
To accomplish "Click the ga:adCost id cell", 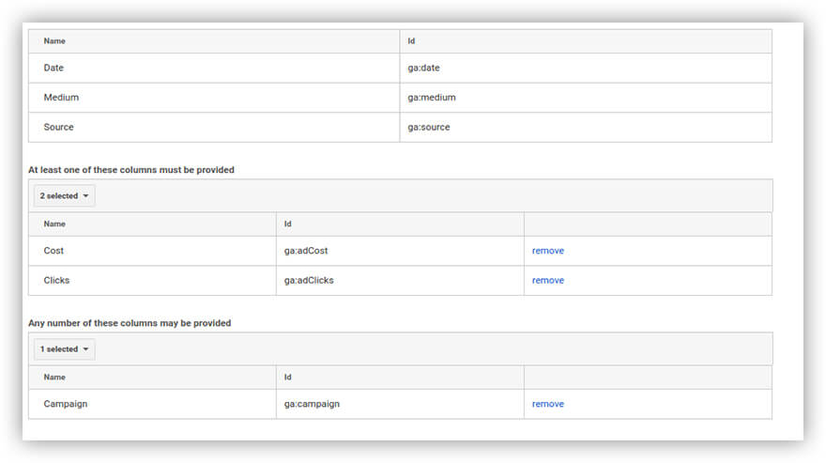I will click(306, 251).
